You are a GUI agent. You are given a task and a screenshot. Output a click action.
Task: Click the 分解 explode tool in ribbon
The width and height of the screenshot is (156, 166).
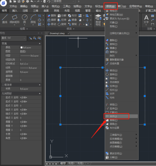pos(62,16)
